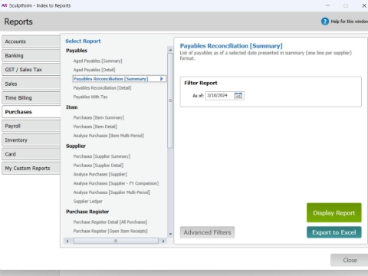Select the Supplier Ledger report
Screen dimensions: 368x276
(87, 202)
